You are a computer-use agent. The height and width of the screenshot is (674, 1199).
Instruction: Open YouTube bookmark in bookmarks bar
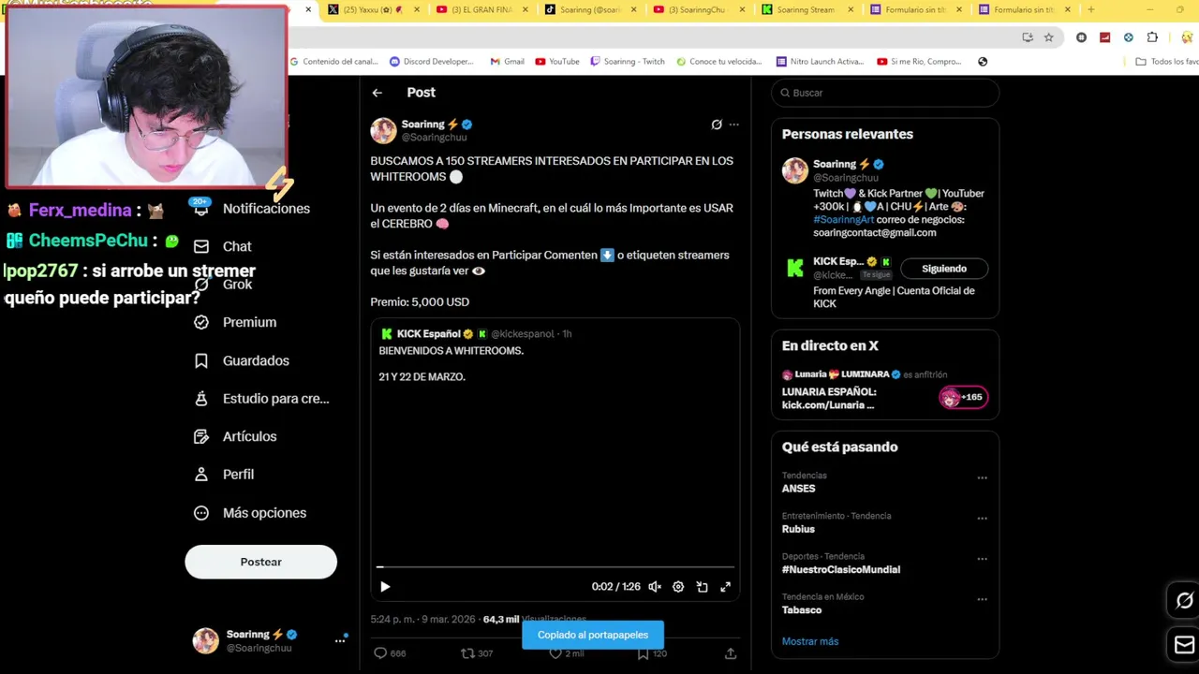pos(557,62)
